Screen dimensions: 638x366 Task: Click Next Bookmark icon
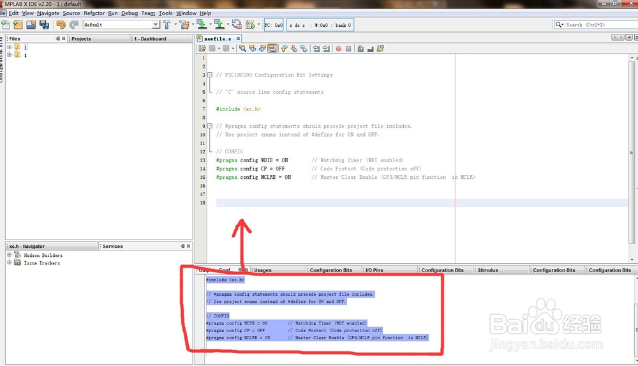pos(293,49)
